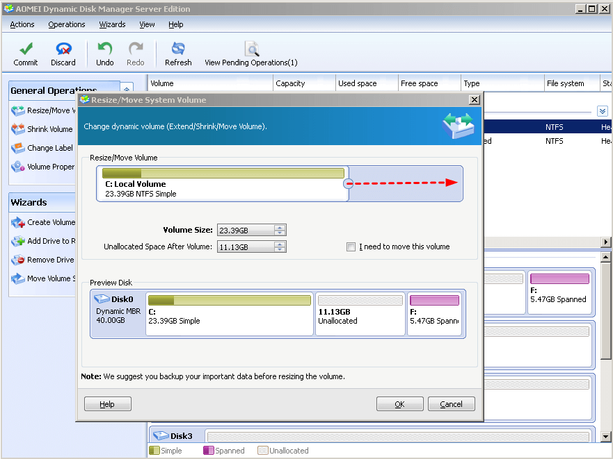Click the Discard toolbar icon
Viewport: 613px width, 459px height.
tap(63, 49)
